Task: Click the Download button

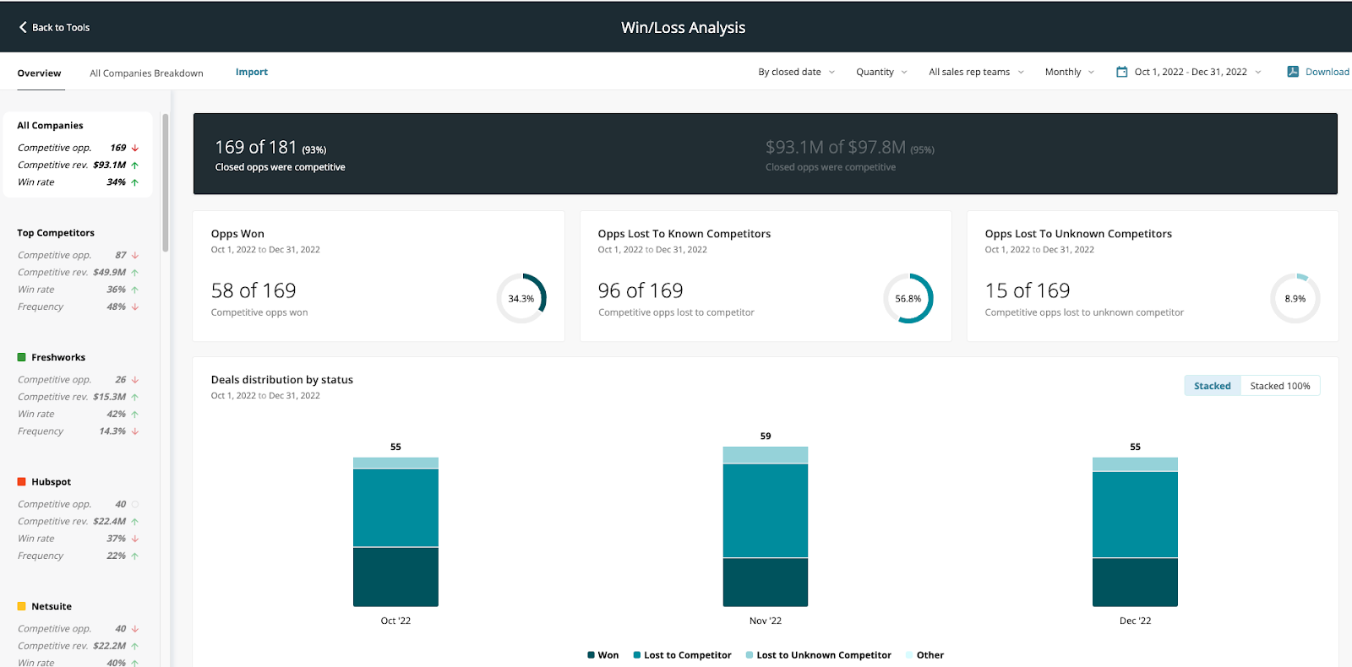Action: [1327, 72]
